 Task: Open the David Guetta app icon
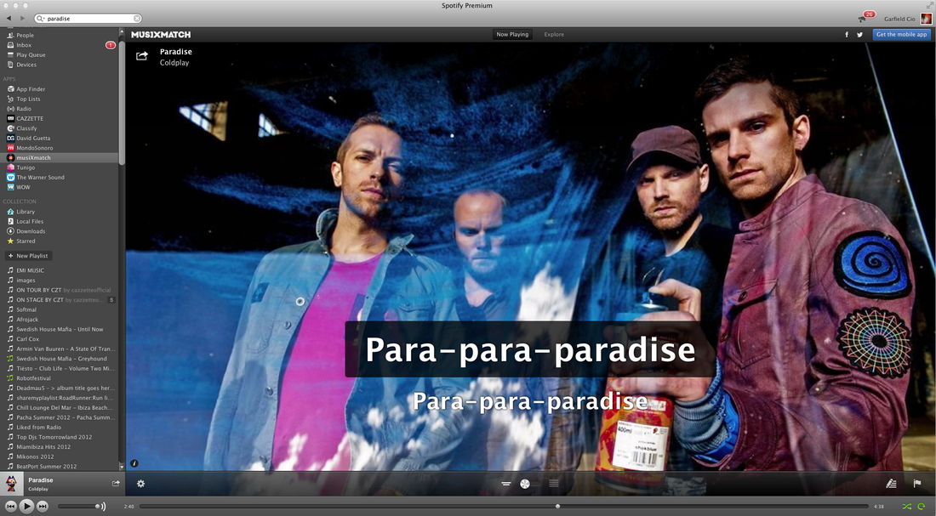coord(10,139)
